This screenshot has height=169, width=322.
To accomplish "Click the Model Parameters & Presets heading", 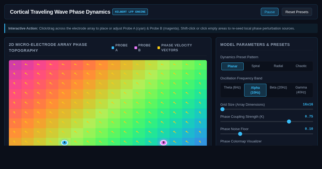I will click(x=255, y=45).
